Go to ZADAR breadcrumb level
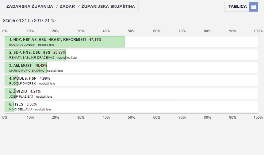Screen dimensions: 264x155 click(67, 6)
